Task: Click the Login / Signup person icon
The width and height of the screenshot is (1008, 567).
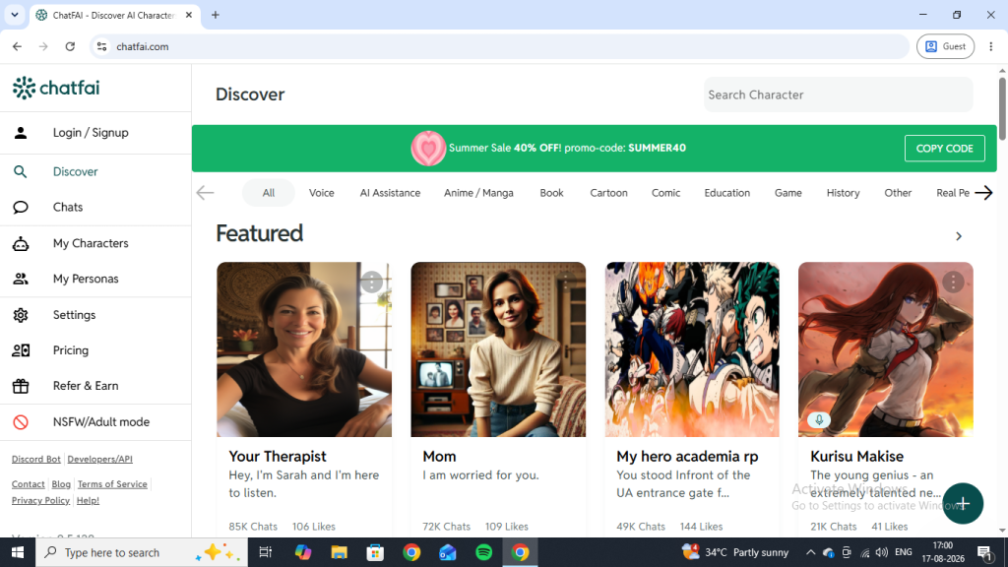Action: coord(21,133)
